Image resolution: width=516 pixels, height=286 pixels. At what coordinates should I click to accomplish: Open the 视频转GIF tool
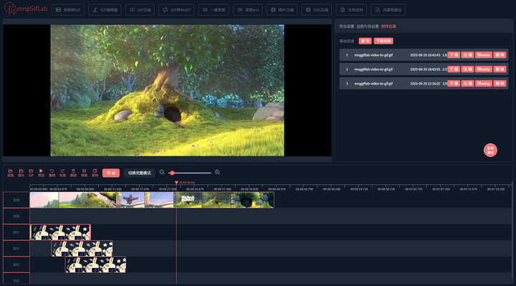[68, 10]
